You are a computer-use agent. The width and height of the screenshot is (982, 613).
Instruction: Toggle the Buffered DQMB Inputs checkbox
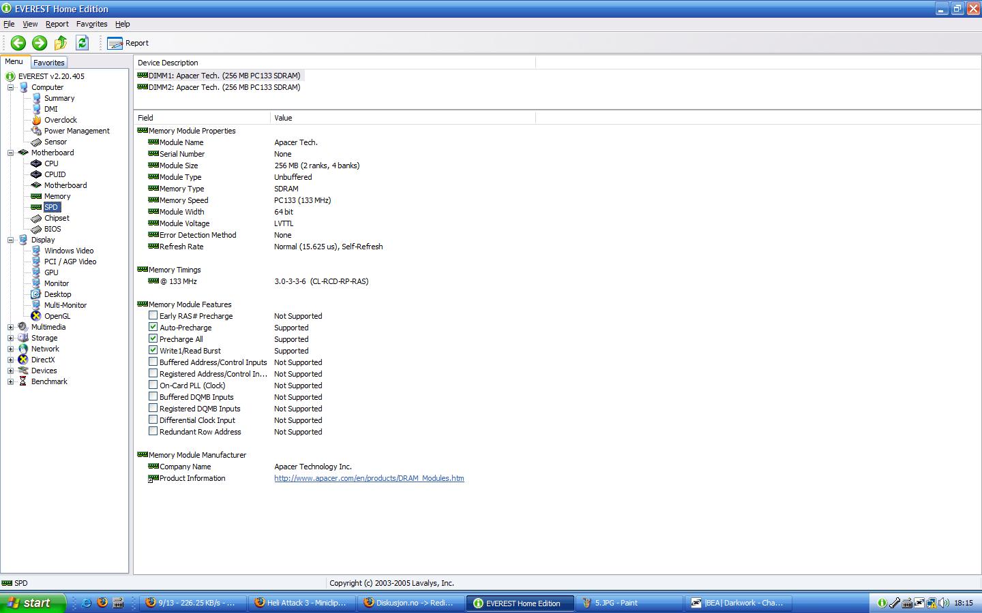[153, 396]
